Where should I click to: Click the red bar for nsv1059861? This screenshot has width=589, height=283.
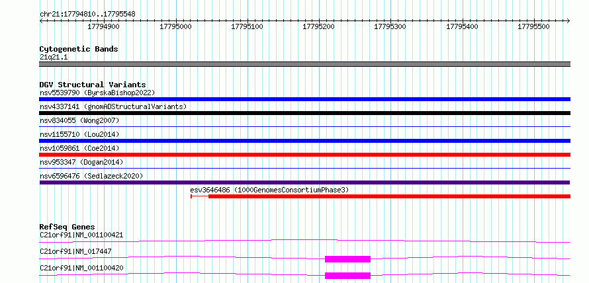coord(304,155)
